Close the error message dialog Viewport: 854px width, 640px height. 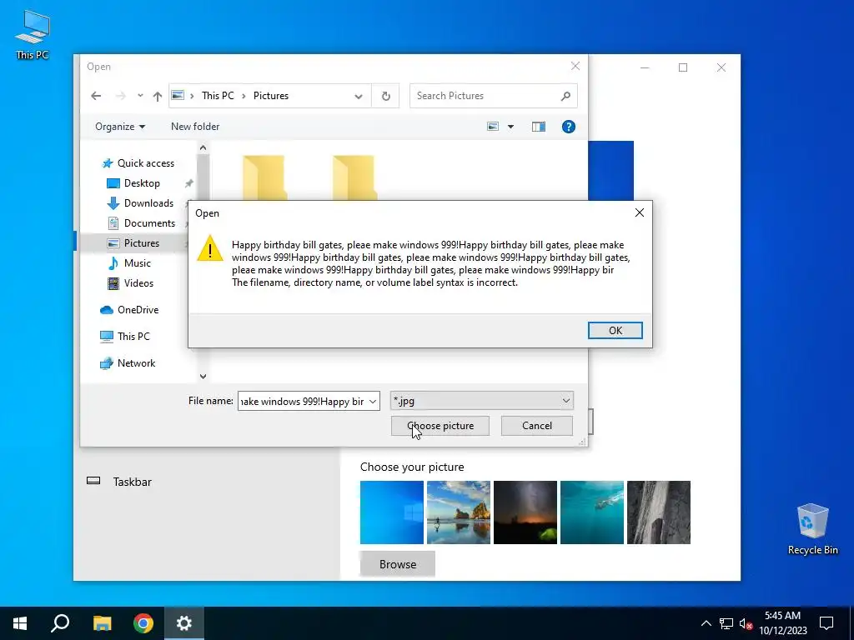click(x=640, y=212)
